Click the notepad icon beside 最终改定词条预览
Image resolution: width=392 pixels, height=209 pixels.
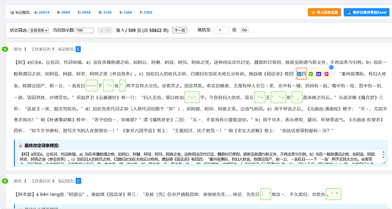[21, 146]
